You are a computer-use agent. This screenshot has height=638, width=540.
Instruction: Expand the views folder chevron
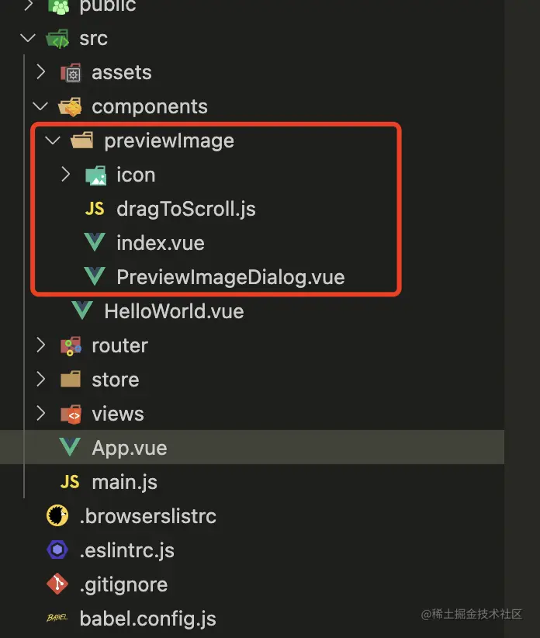[x=40, y=414]
